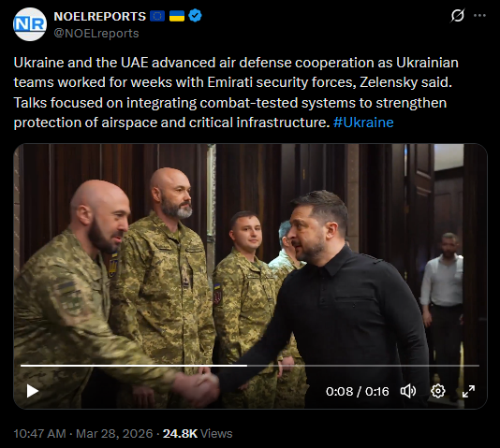
Task: Mute the video using the speaker icon
Action: [408, 391]
